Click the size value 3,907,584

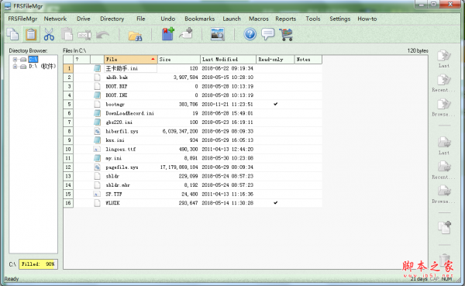[x=186, y=78]
